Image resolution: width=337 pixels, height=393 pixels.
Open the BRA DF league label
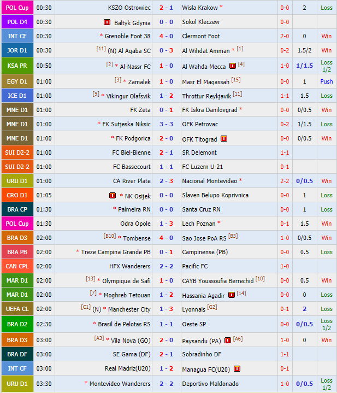point(17,354)
